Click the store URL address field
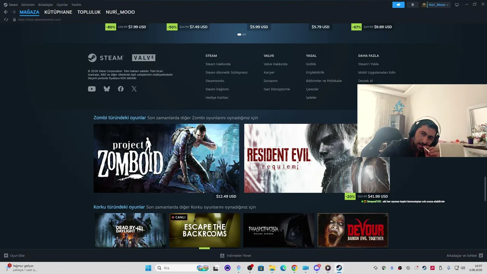The image size is (487, 274). (39, 19)
